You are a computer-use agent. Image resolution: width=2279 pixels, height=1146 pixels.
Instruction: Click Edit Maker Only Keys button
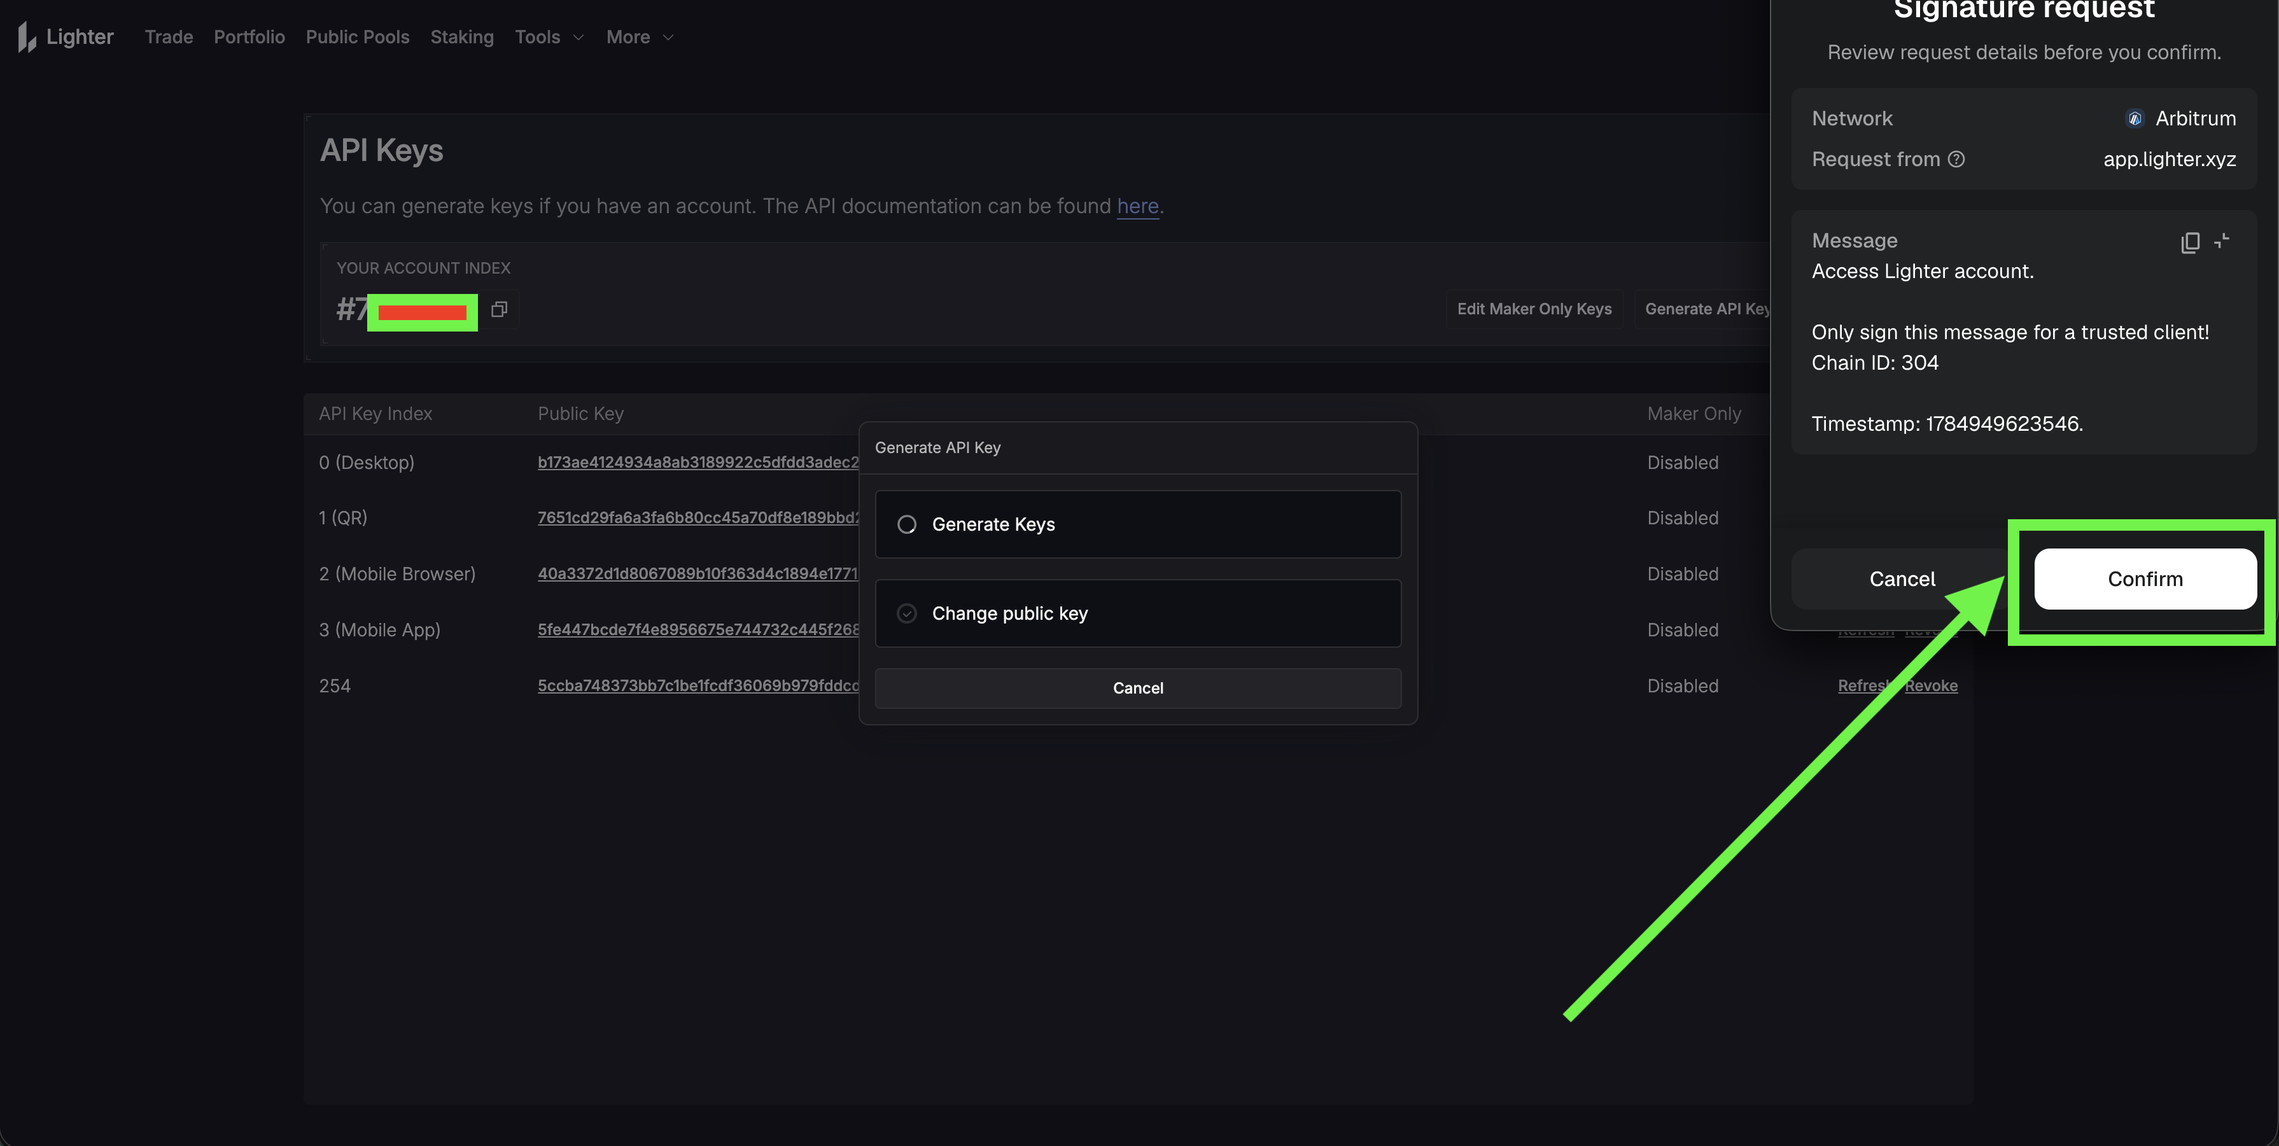click(1534, 309)
